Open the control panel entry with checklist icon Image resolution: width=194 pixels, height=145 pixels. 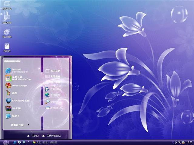(54, 89)
